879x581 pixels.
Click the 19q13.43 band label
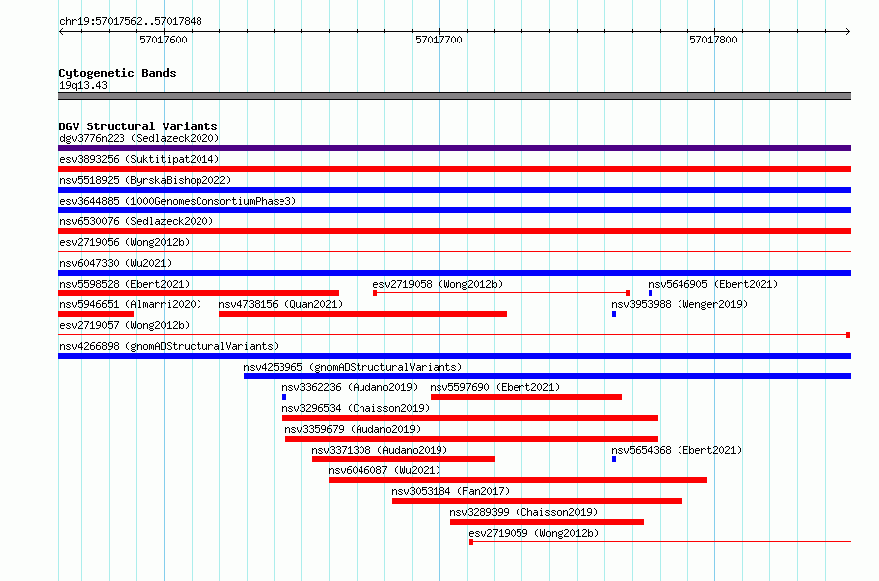click(x=83, y=85)
